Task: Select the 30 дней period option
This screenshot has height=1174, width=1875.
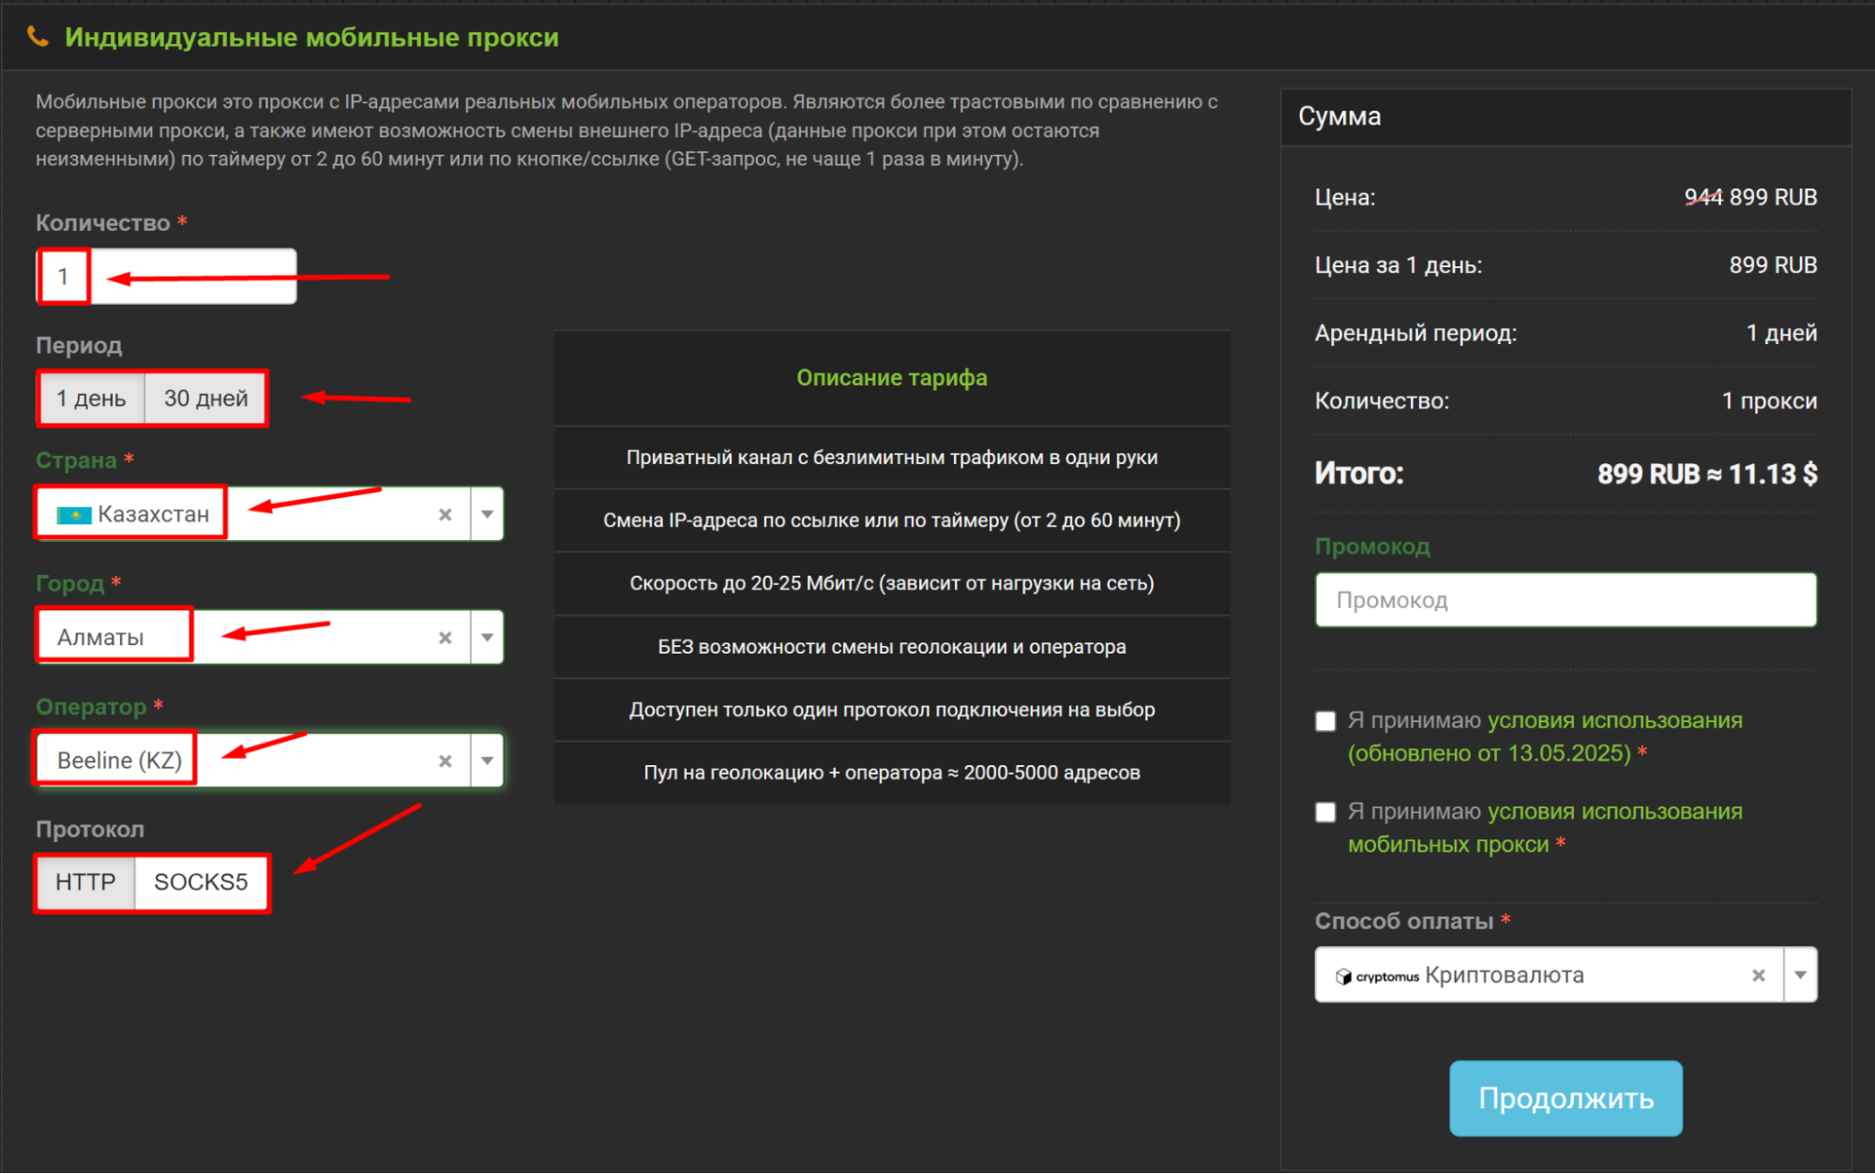Action: [205, 399]
